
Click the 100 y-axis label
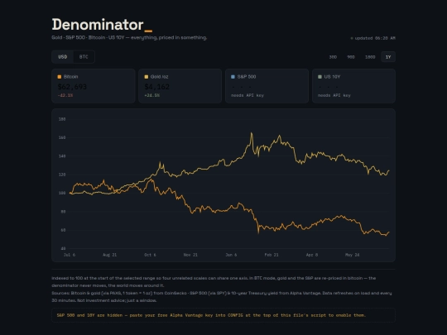click(62, 193)
